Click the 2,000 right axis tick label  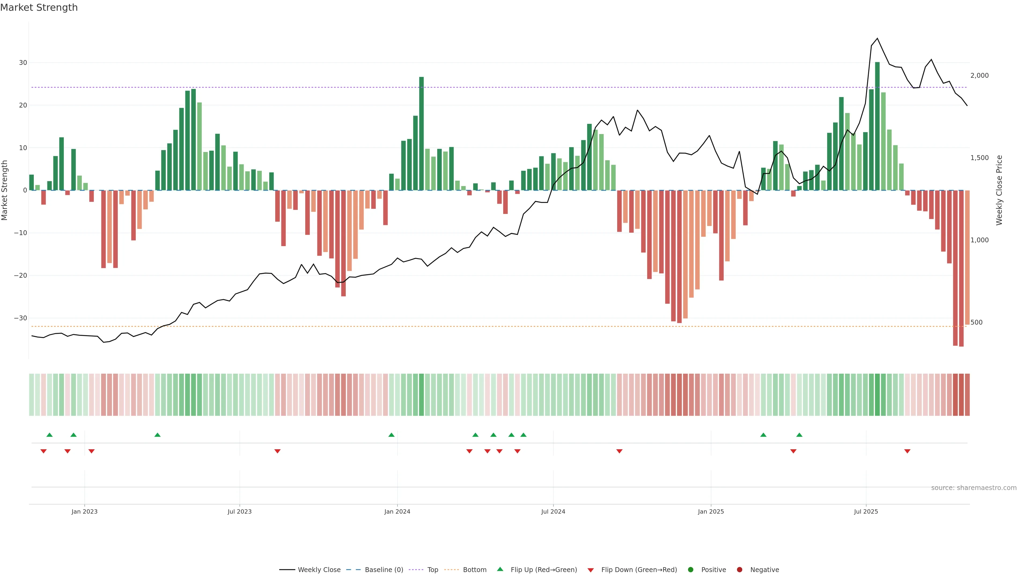pyautogui.click(x=979, y=76)
